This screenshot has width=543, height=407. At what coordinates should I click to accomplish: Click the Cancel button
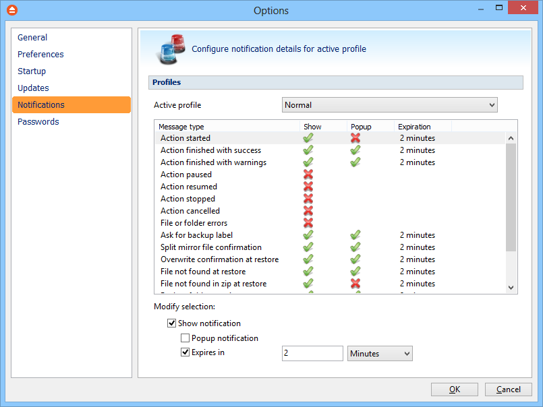coord(509,389)
